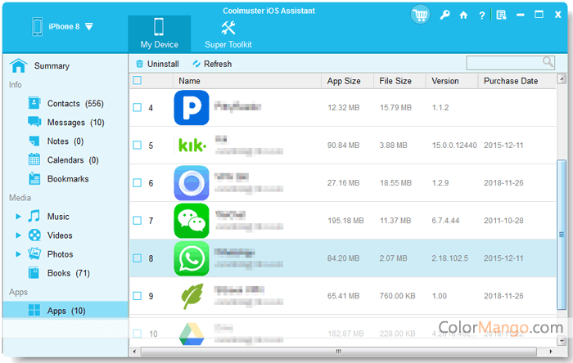Screen dimensions: 573x363
Task: Expand the Music tree item
Action: pyautogui.click(x=18, y=217)
